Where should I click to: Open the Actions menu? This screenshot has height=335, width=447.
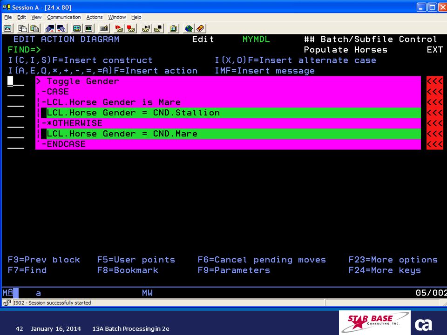point(95,17)
